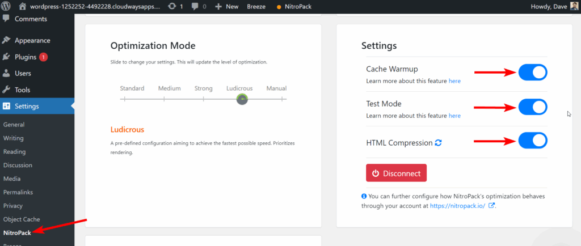
Task: Open the https://nitropack.io/ link
Action: (x=458, y=206)
